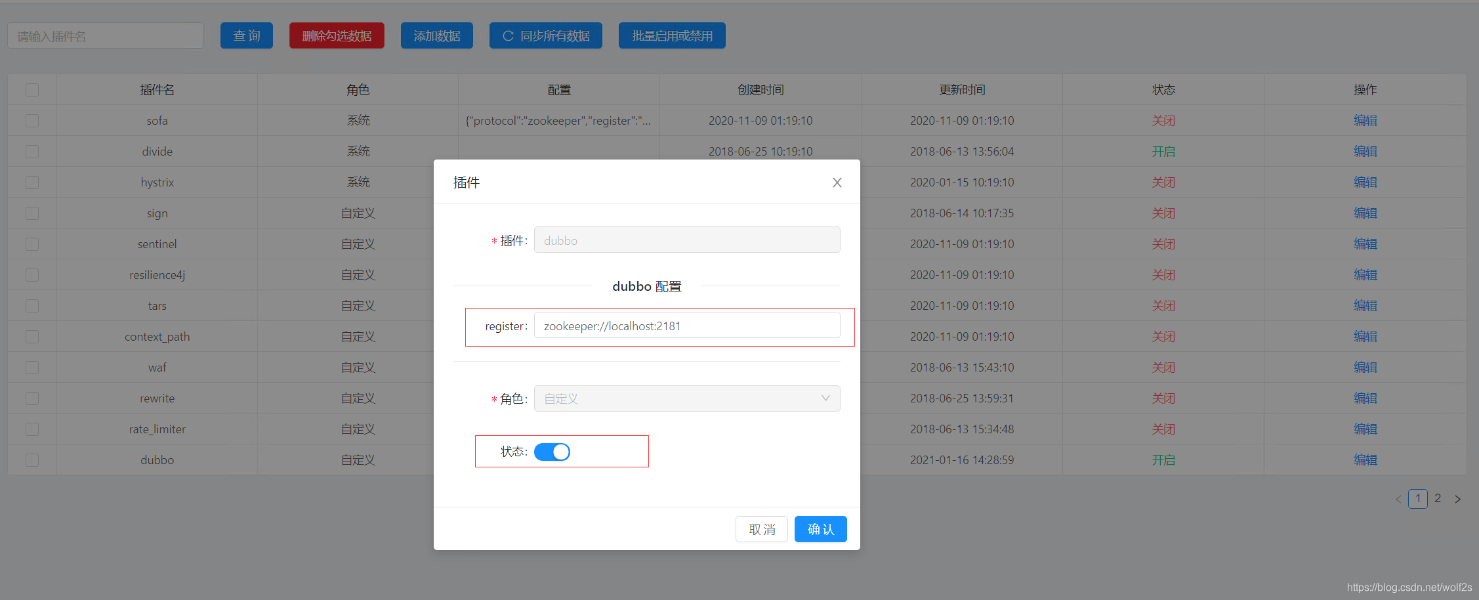
Task: Click the next page arrow
Action: point(1457,499)
